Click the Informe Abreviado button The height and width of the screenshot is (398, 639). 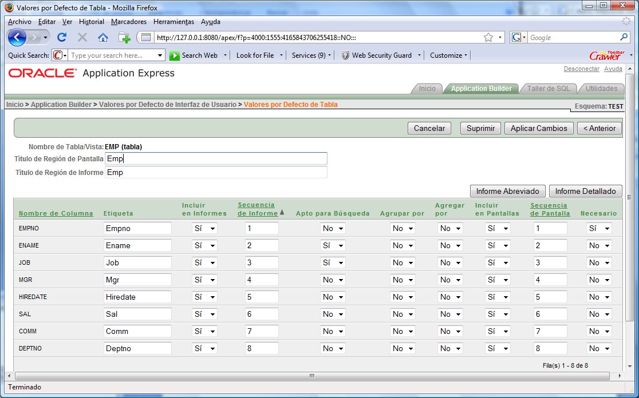507,191
